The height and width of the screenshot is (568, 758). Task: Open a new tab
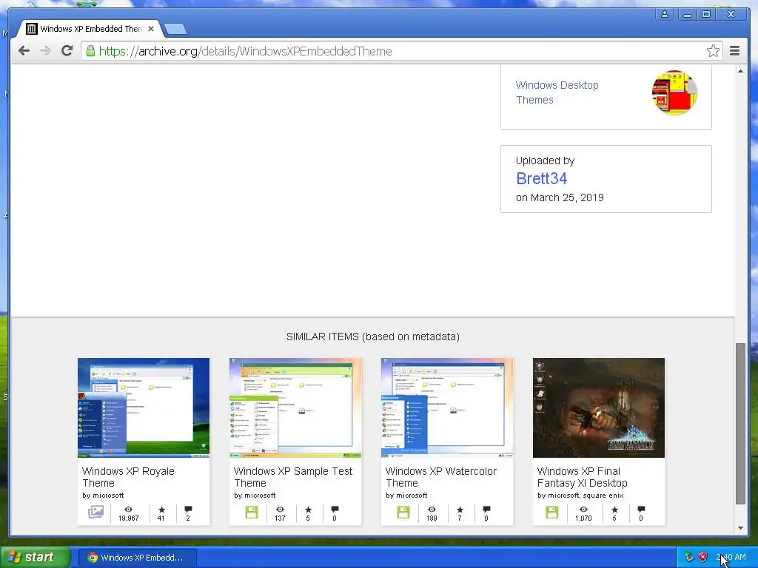click(x=175, y=29)
